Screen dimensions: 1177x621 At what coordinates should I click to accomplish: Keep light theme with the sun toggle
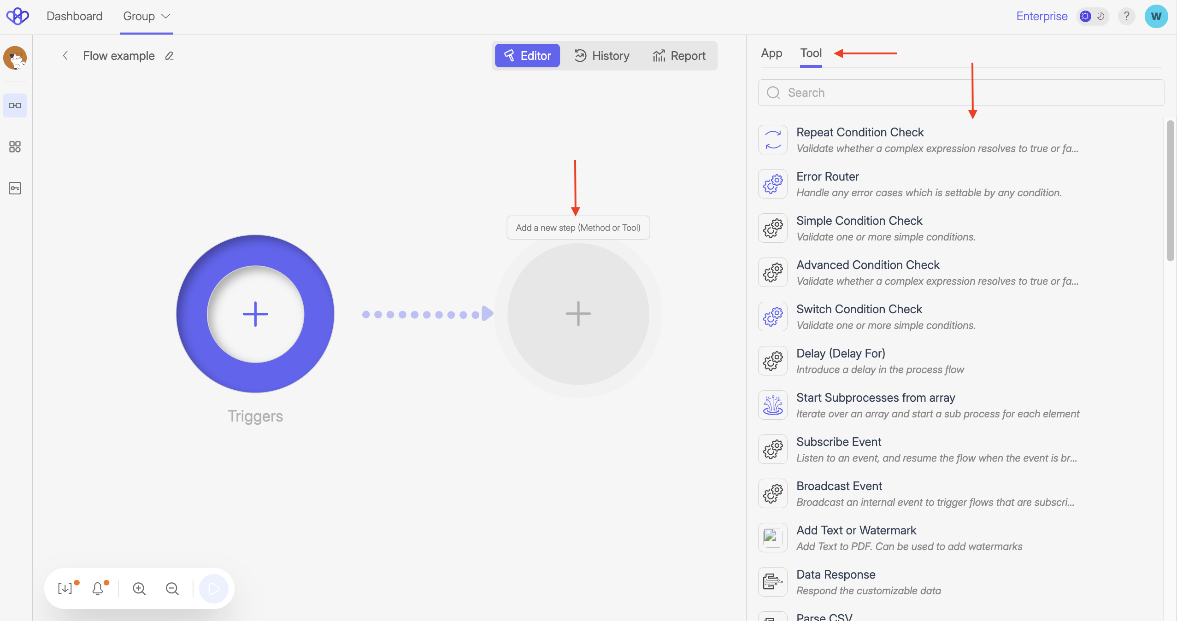tap(1085, 16)
